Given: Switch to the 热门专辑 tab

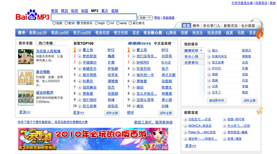Looking at the screenshot, I should 46,43.
